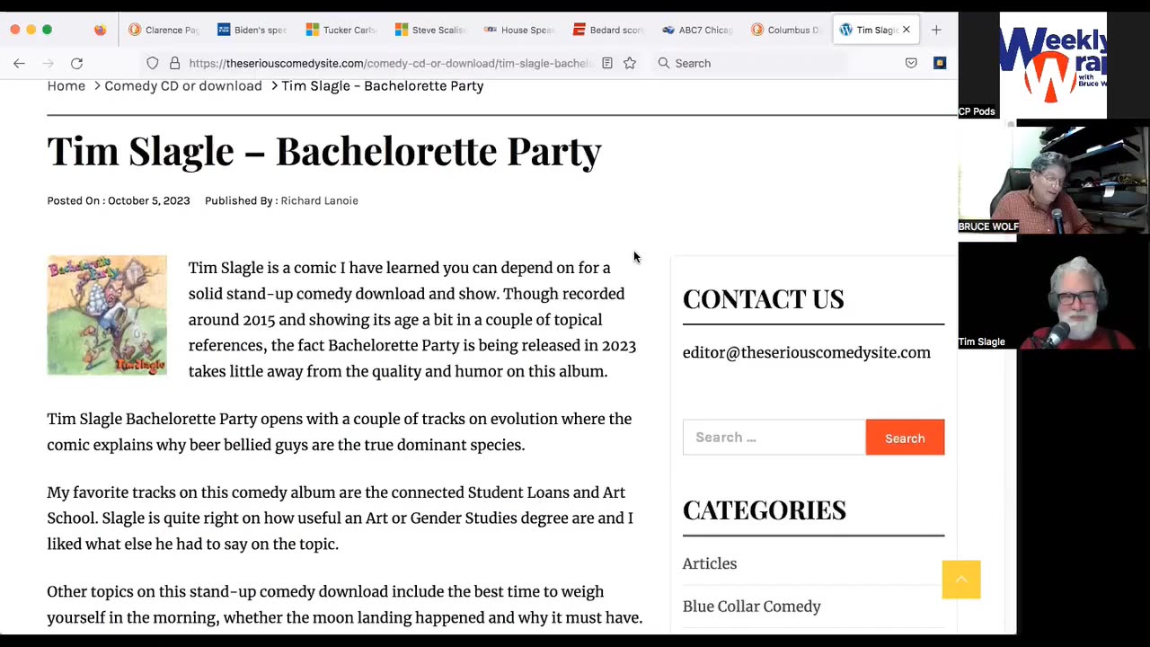Close the Tim Slagle tab
The image size is (1150, 647).
906,30
